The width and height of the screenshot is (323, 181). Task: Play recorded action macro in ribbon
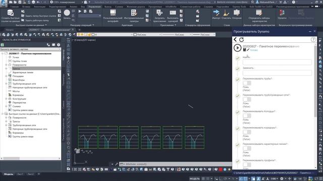click(x=80, y=11)
